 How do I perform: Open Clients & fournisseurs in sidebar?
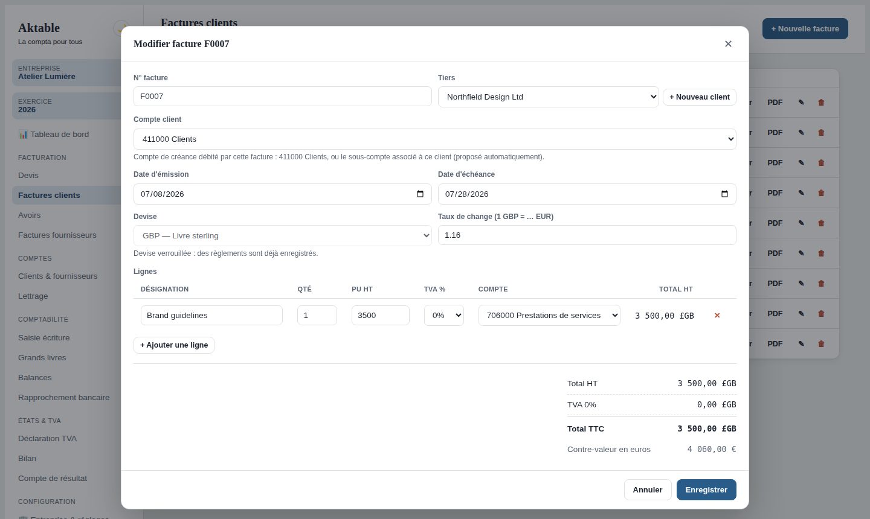tap(66, 276)
